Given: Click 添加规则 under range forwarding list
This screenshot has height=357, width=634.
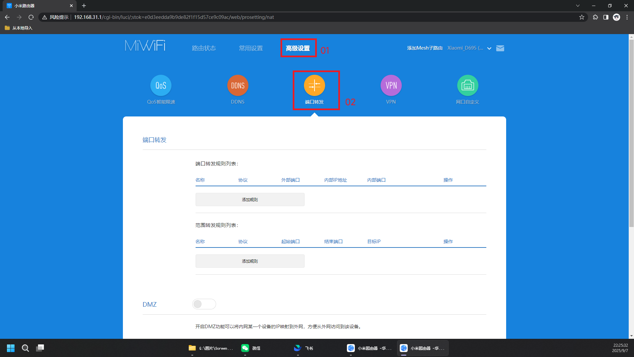Looking at the screenshot, I should coord(250,261).
